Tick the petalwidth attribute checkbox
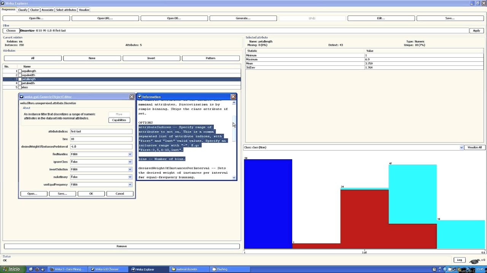Image resolution: width=487 pixels, height=273 pixels. (x=20, y=83)
